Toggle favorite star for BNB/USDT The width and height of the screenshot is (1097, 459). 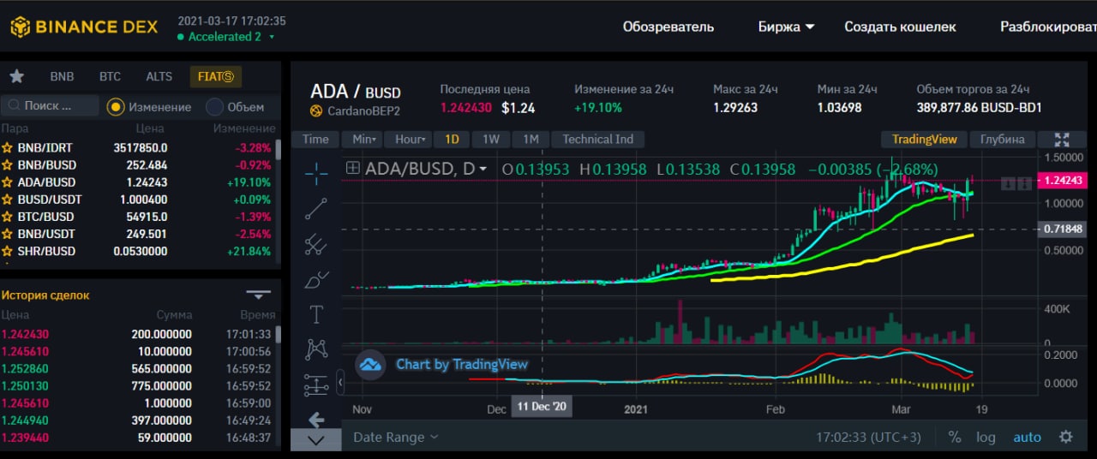[x=8, y=234]
